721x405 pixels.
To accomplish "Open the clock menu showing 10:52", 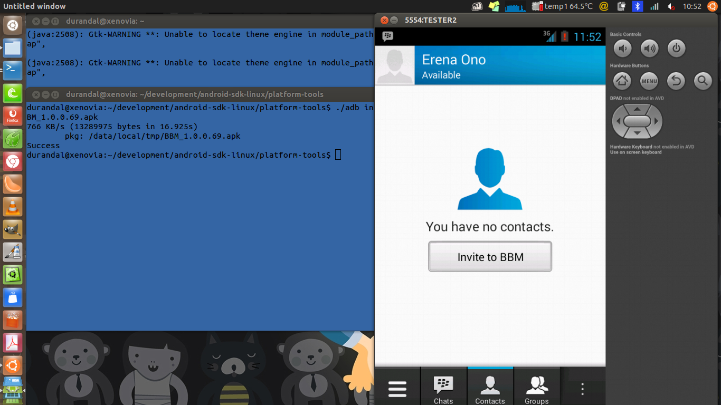I will tap(691, 6).
